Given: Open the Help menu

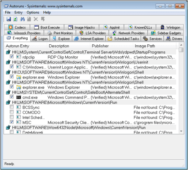Looking at the screenshot, I should [x=47, y=12].
